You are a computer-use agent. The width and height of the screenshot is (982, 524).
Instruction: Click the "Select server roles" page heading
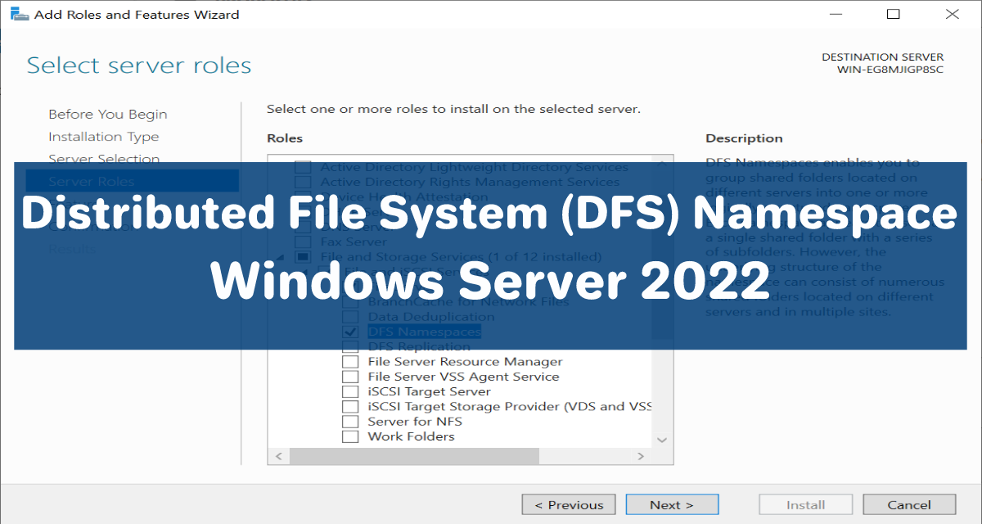(139, 65)
